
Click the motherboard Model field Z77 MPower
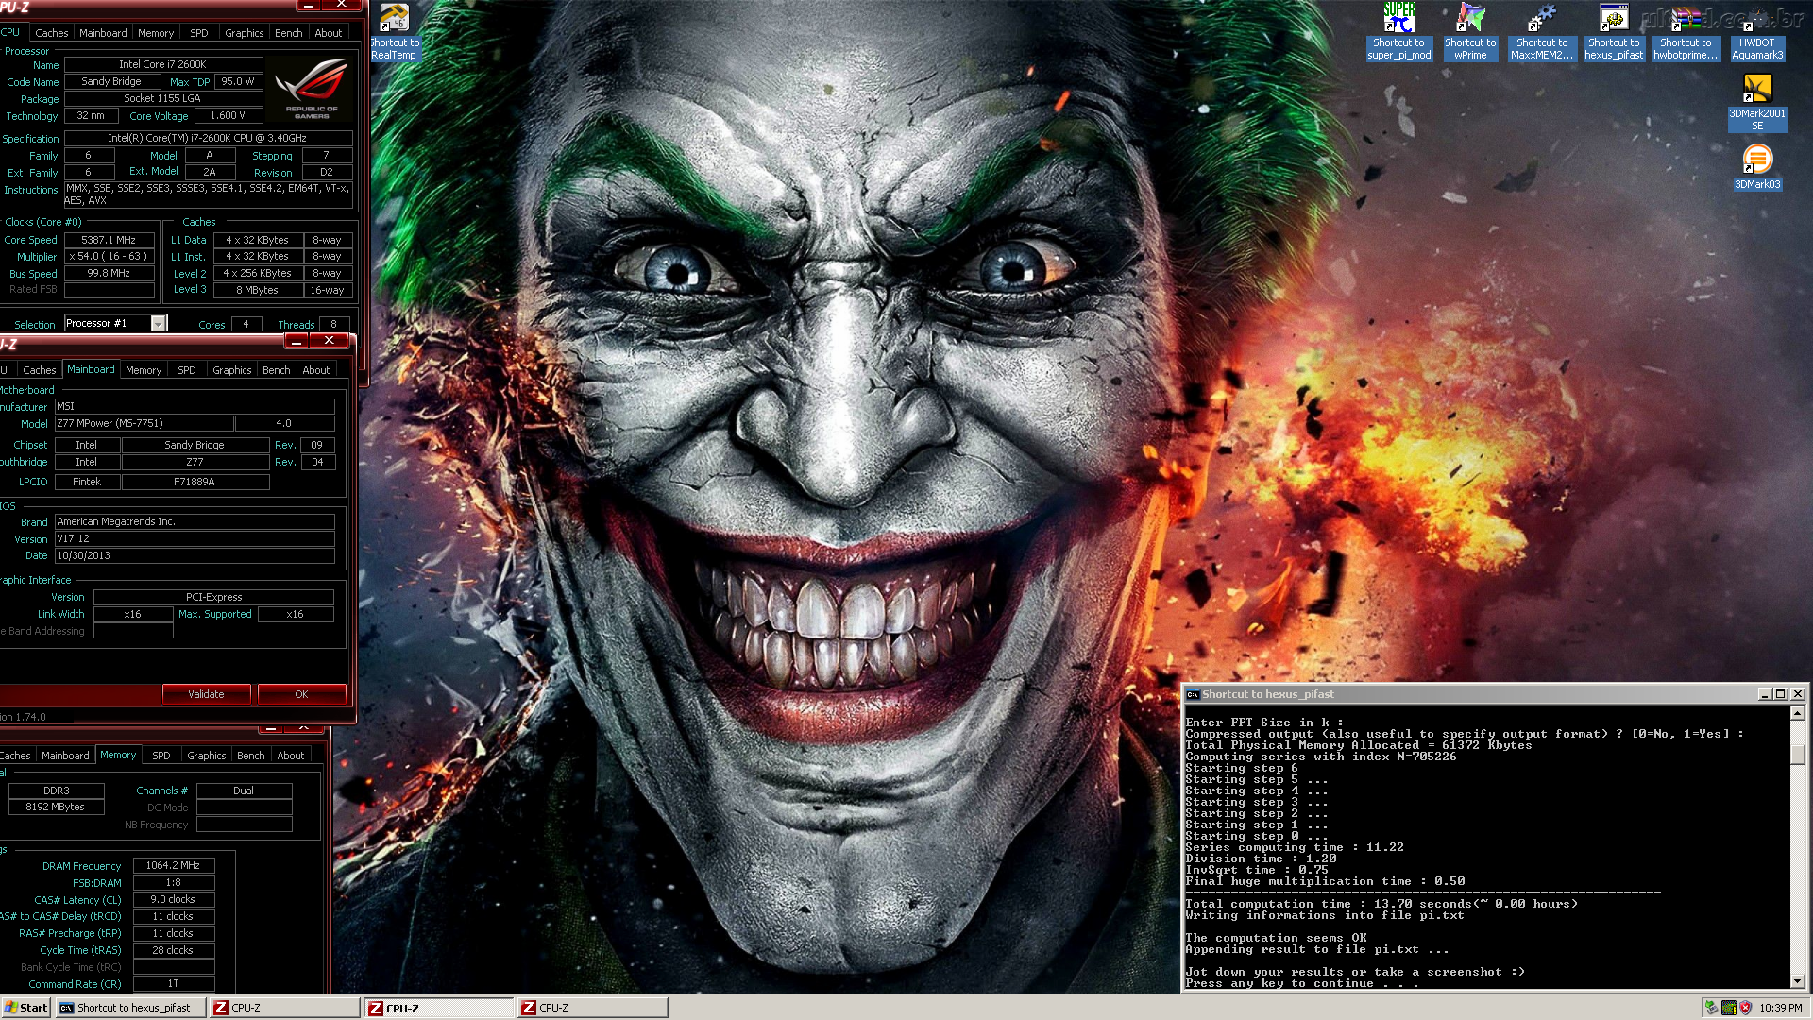[144, 423]
